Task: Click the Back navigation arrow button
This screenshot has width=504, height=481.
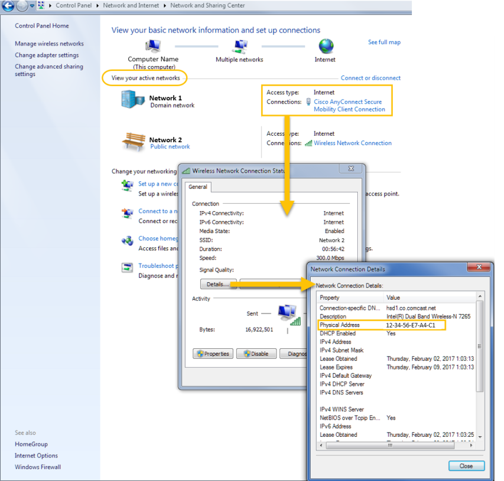Action: click(x=8, y=6)
